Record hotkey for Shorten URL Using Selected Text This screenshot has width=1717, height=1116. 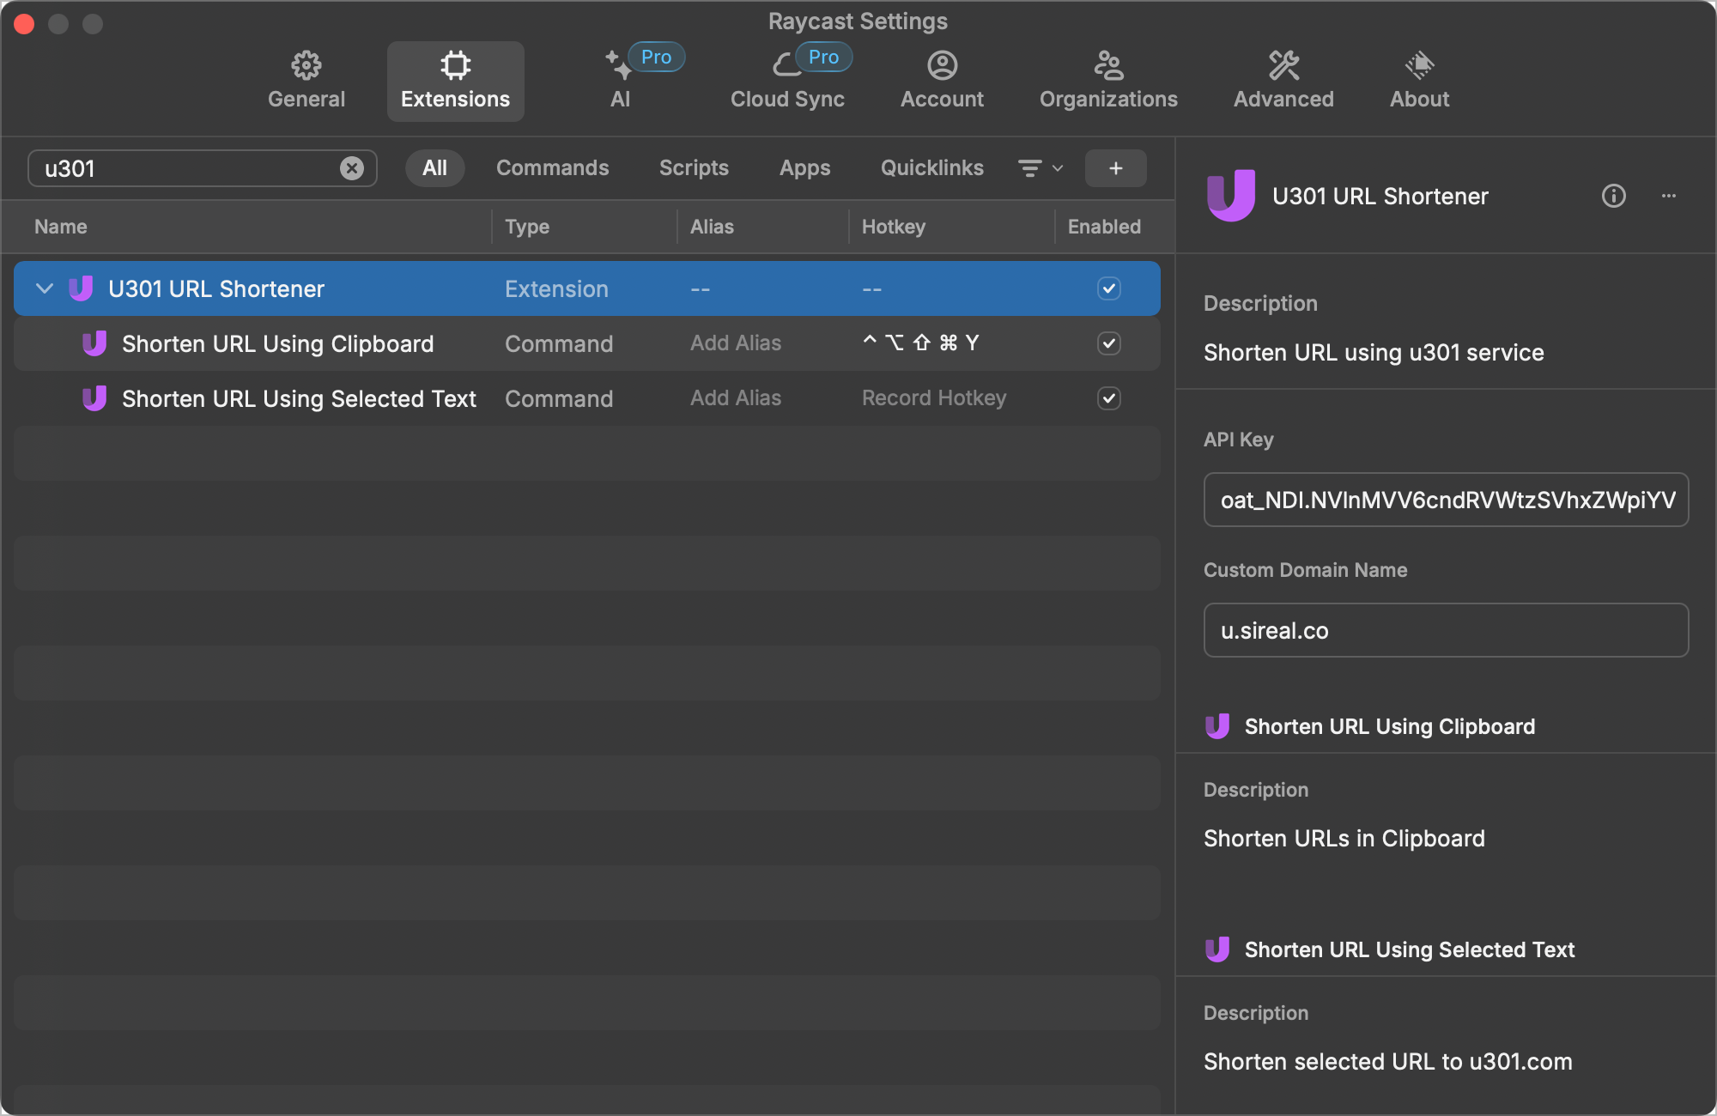[x=934, y=398]
